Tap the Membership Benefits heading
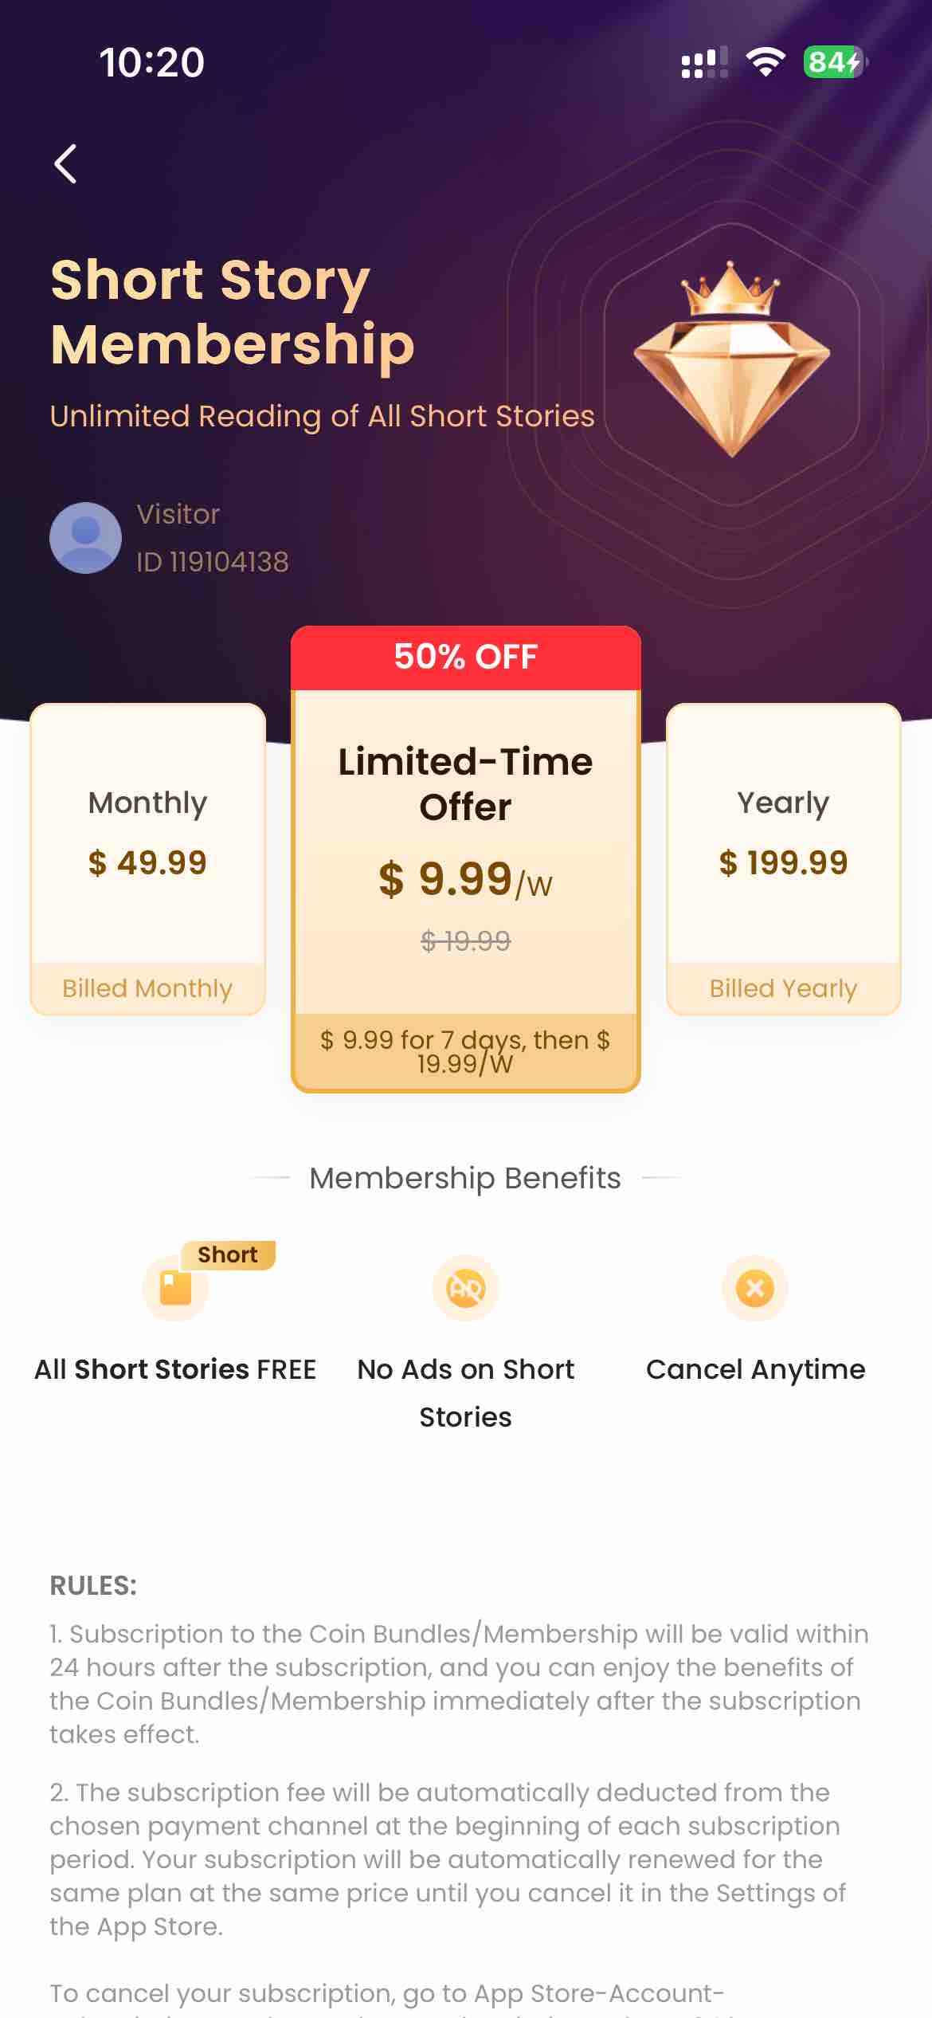The height and width of the screenshot is (2018, 932). click(x=465, y=1178)
